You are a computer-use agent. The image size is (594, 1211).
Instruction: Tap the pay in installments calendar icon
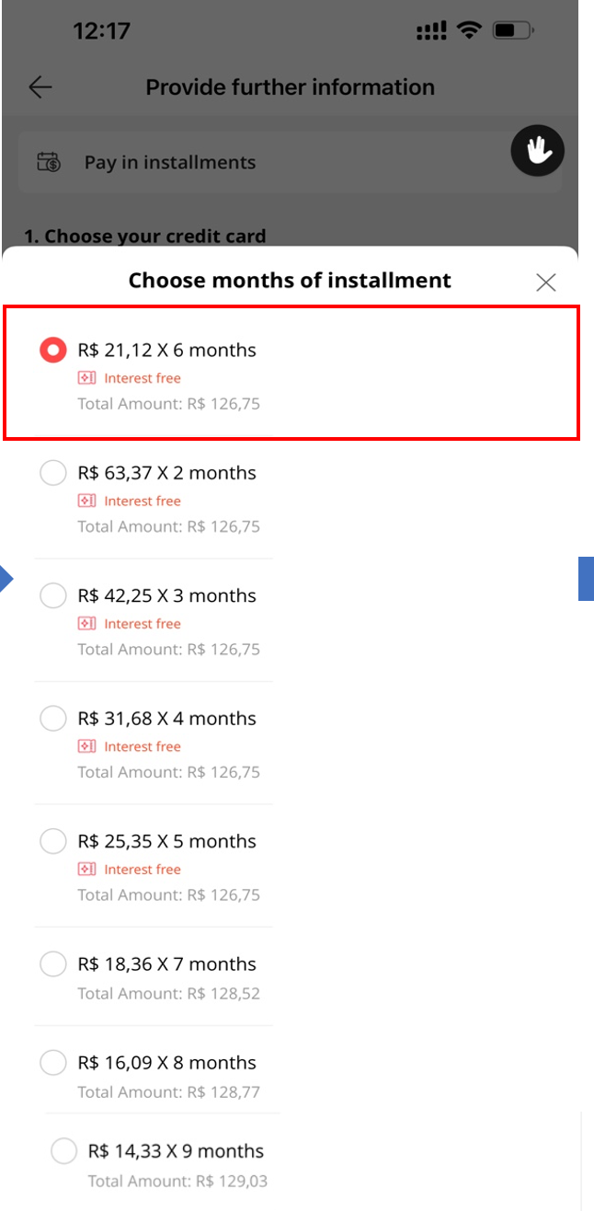(x=49, y=163)
